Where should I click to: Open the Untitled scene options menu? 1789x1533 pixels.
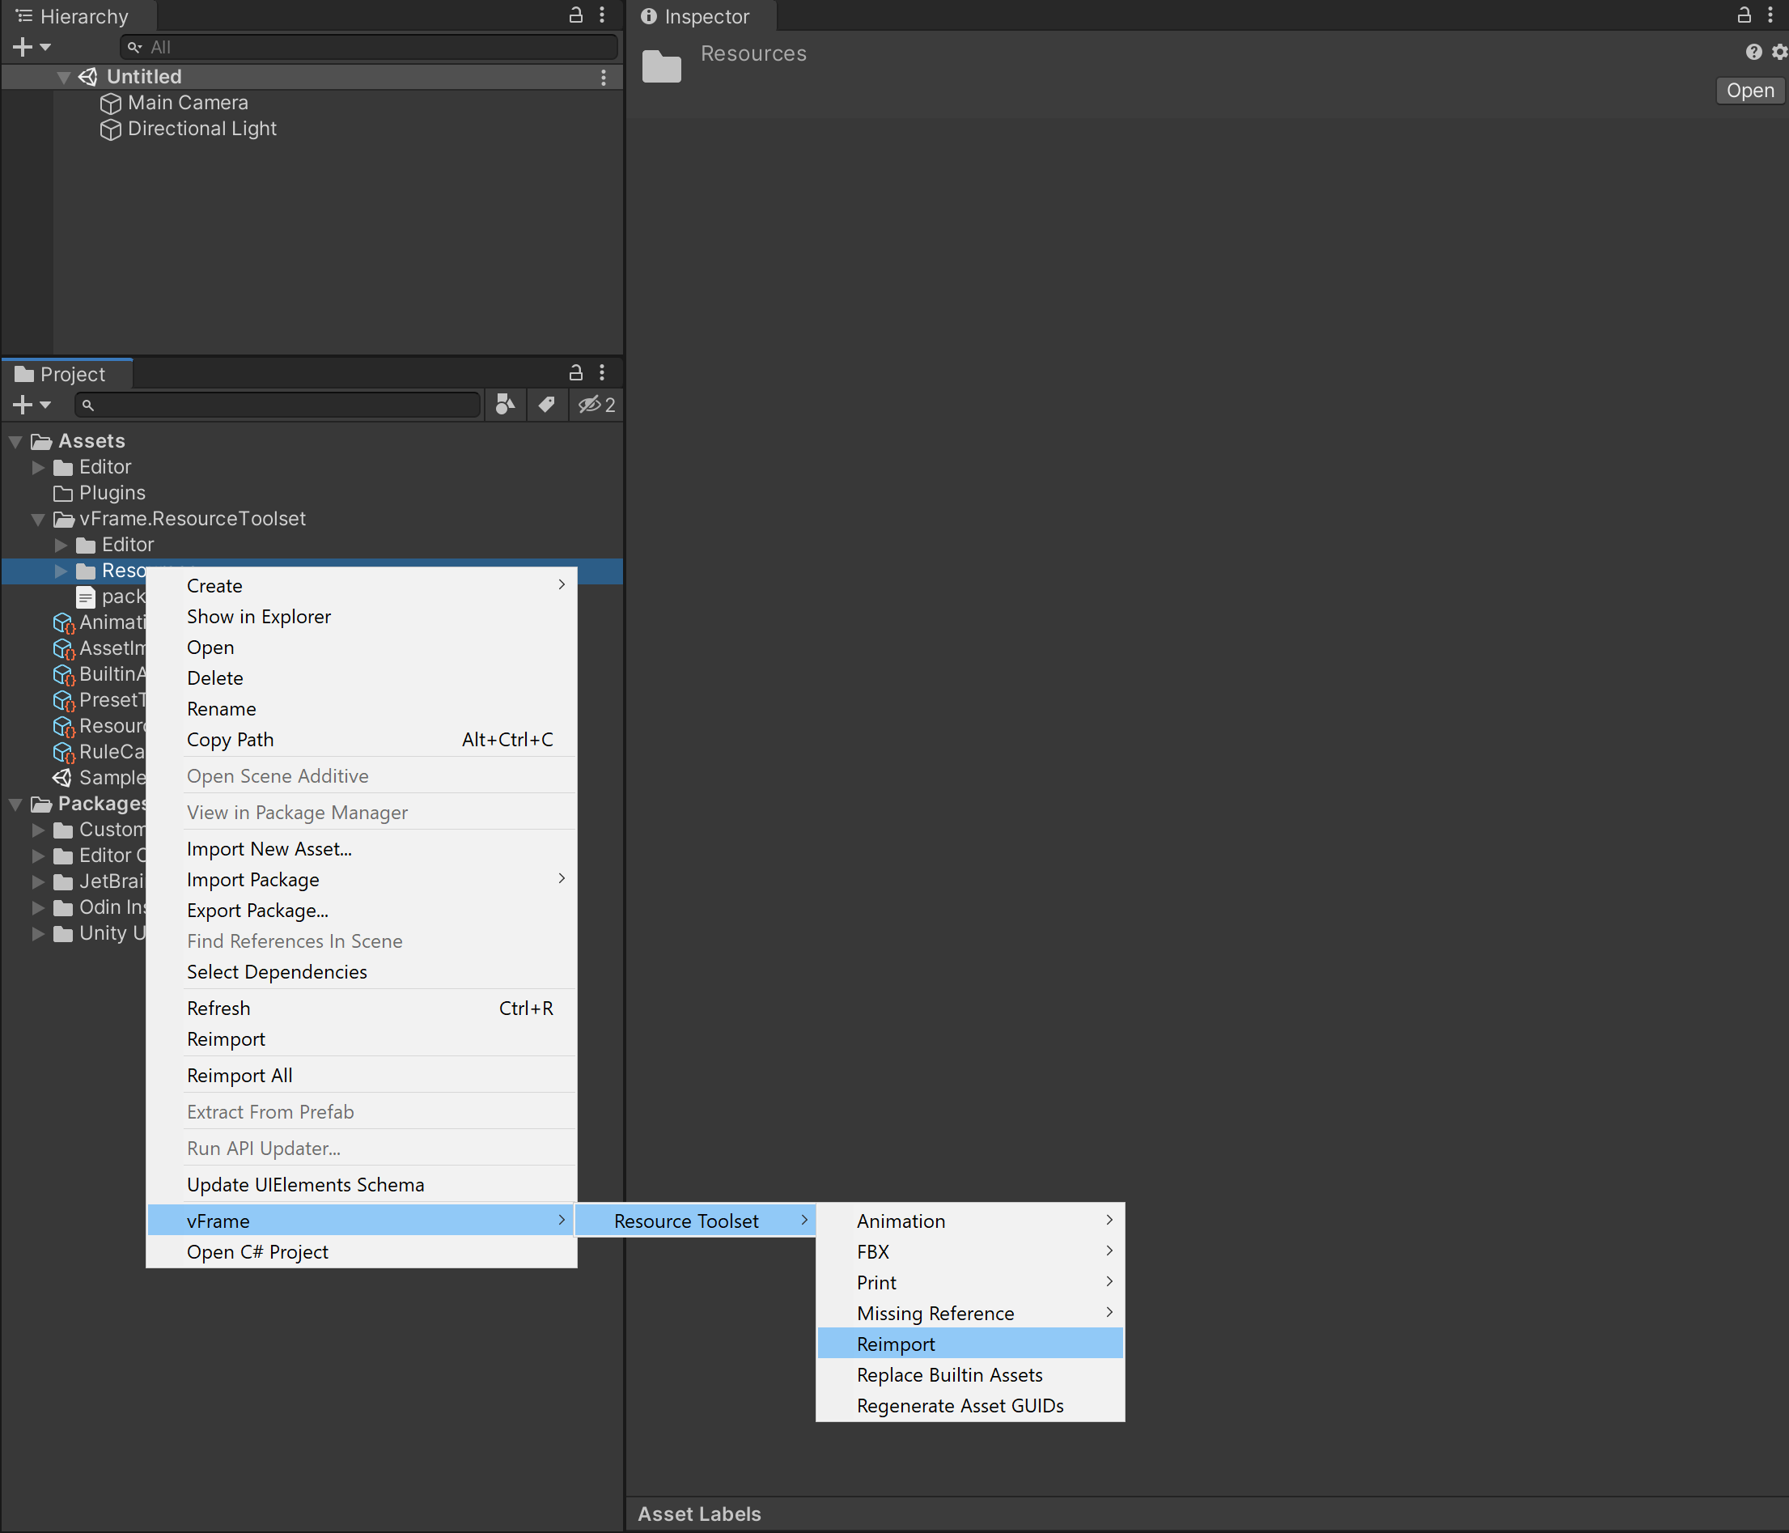pyautogui.click(x=603, y=77)
